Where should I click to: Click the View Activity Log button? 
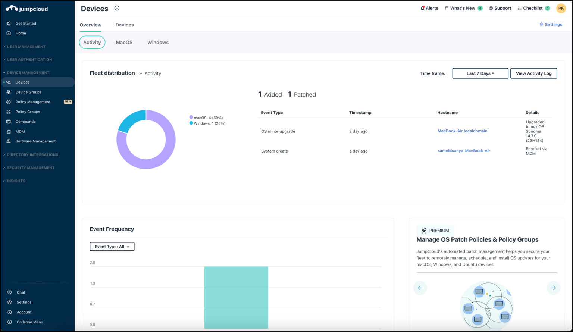pos(533,73)
